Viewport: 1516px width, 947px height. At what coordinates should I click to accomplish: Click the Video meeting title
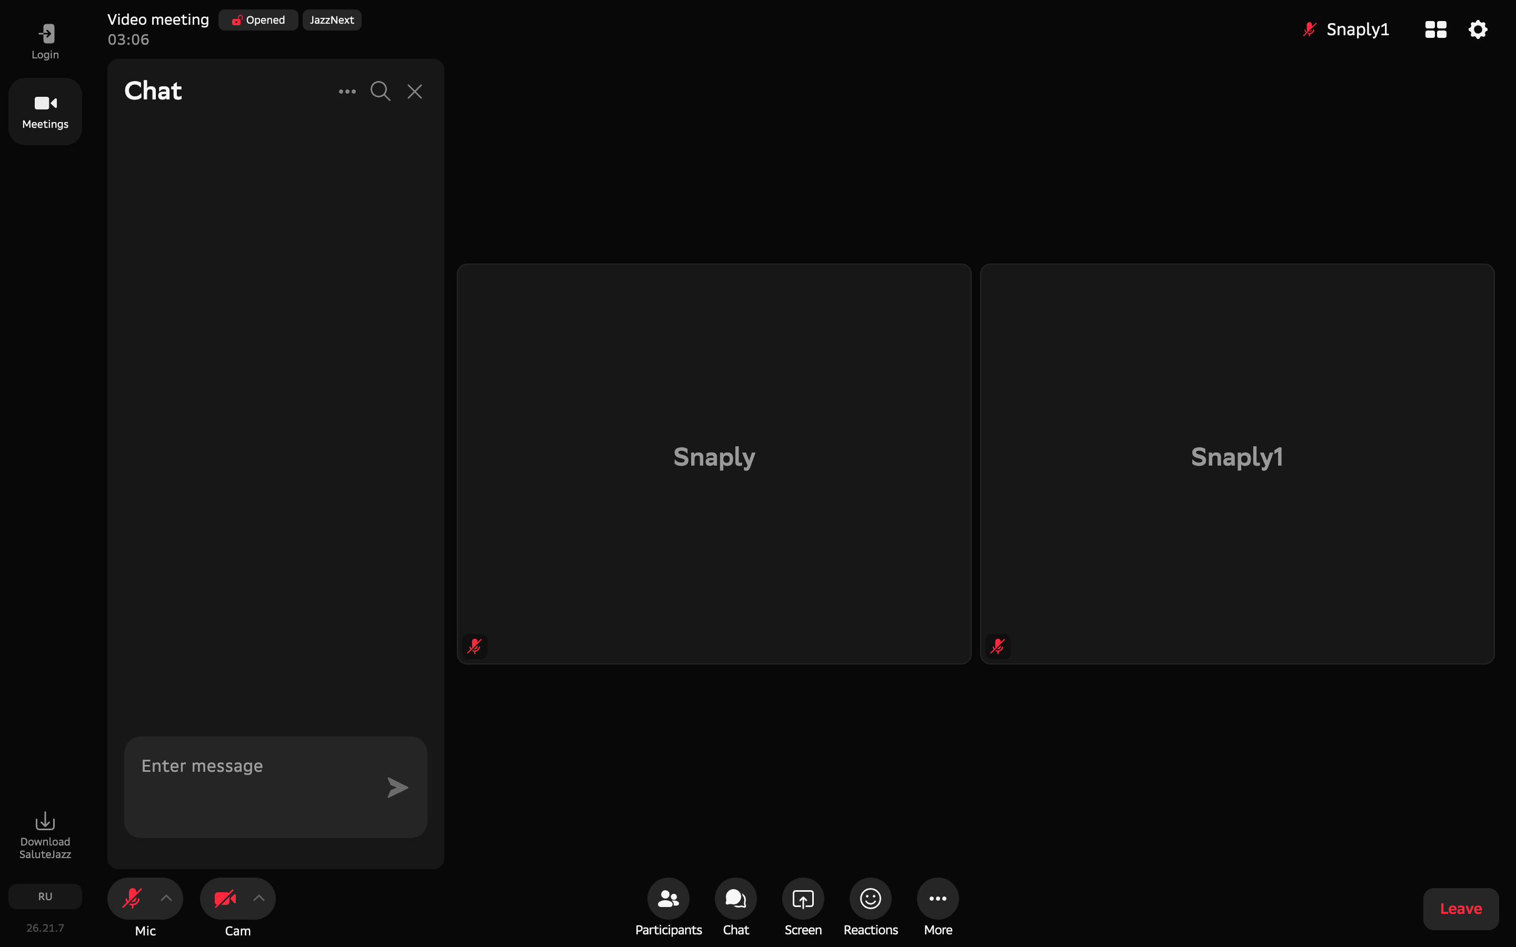[158, 19]
